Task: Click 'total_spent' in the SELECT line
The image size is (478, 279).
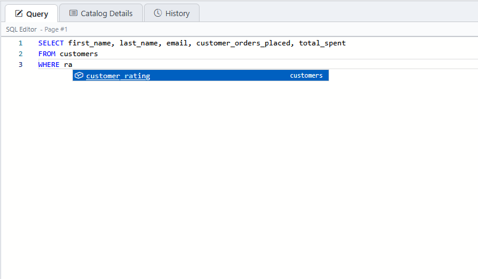Action: [x=322, y=43]
